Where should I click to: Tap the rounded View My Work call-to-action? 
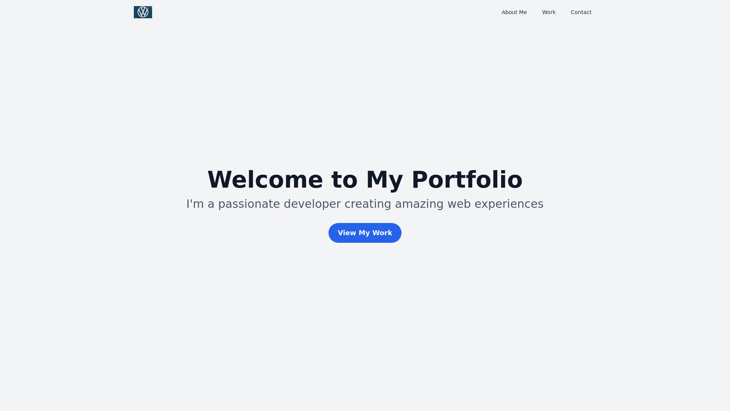pos(365,233)
